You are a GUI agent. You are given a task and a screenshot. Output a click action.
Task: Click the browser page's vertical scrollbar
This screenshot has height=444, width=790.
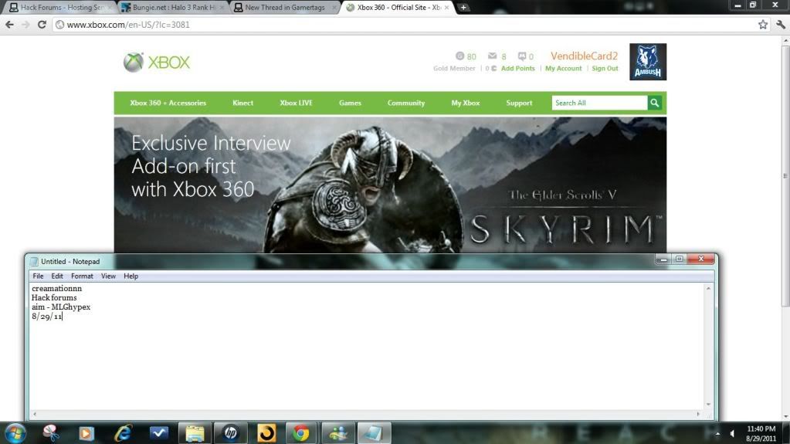785,176
